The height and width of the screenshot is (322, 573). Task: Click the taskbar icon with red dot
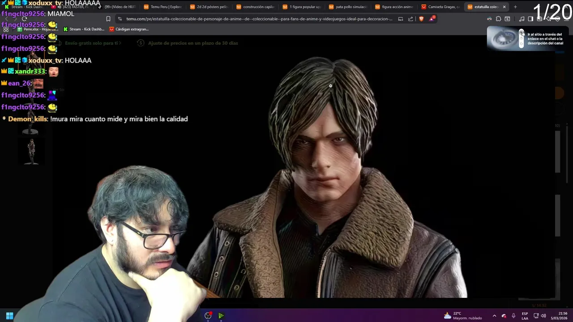point(208,316)
